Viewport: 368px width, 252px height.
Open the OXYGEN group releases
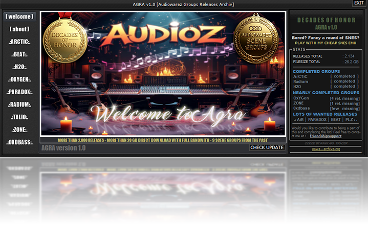pos(19,80)
